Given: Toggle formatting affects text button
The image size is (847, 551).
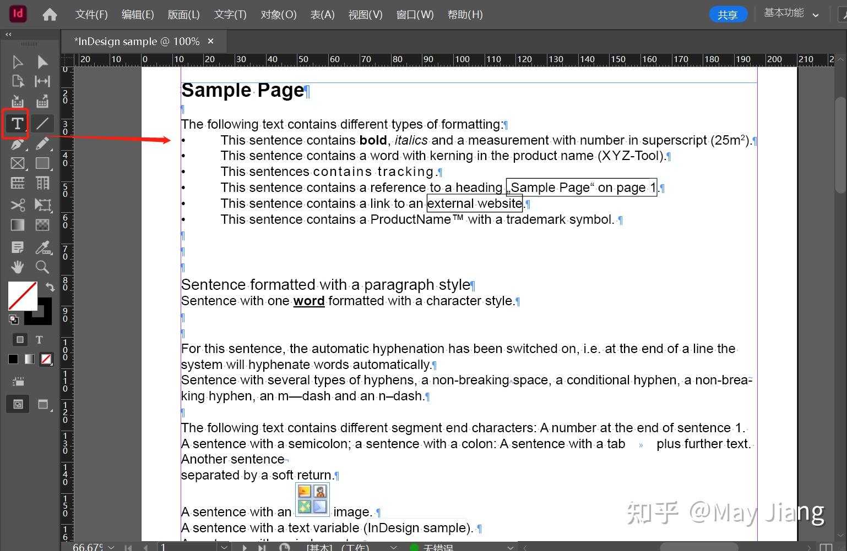Looking at the screenshot, I should [39, 340].
